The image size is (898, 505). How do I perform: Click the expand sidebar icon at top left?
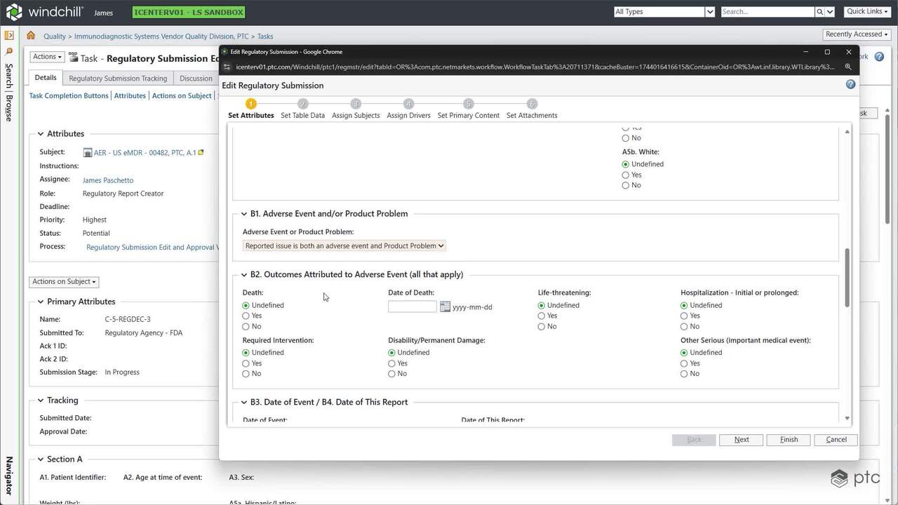pyautogui.click(x=9, y=36)
